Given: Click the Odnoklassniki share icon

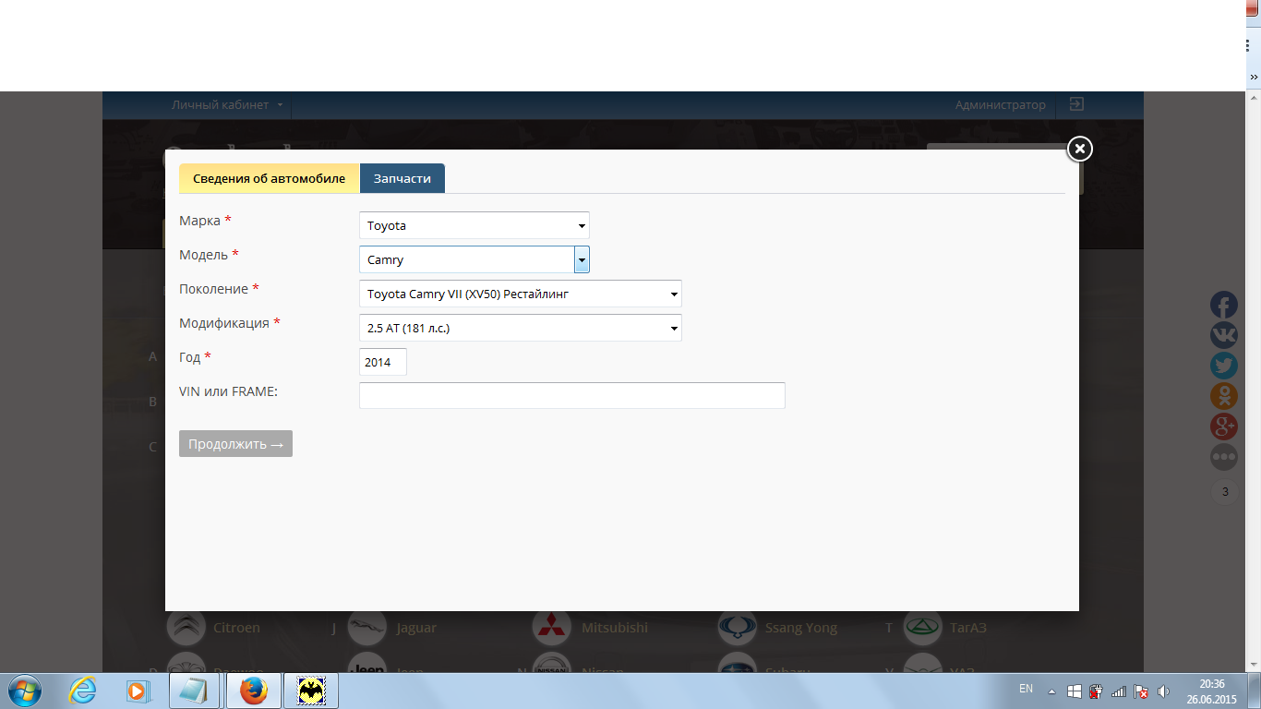Looking at the screenshot, I should tap(1224, 396).
